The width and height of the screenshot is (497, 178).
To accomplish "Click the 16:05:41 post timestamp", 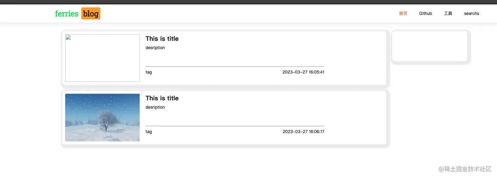I will [x=303, y=72].
